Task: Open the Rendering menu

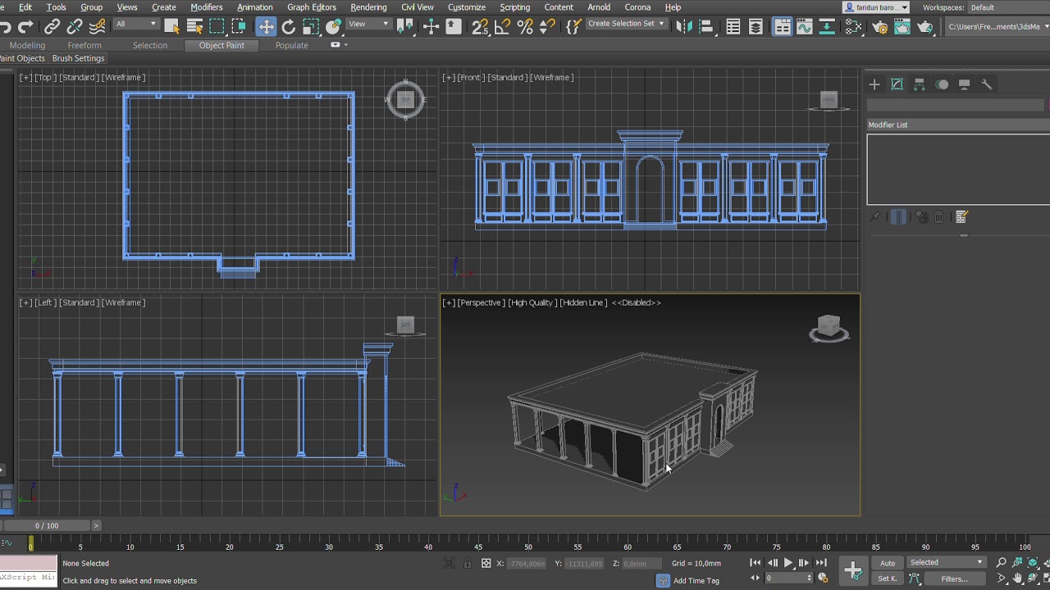Action: coord(368,7)
